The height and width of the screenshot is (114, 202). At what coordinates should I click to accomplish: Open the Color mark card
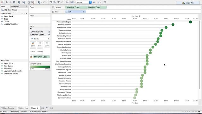tap(33, 44)
